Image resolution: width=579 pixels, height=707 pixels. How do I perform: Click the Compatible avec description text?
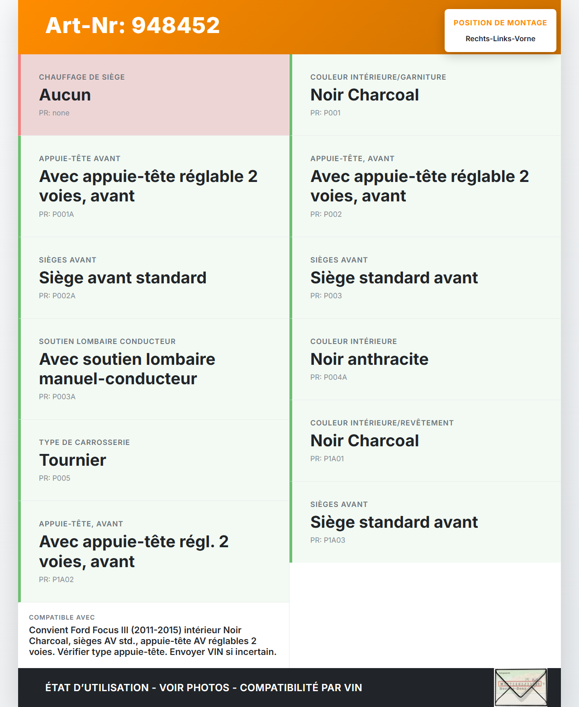[153, 641]
